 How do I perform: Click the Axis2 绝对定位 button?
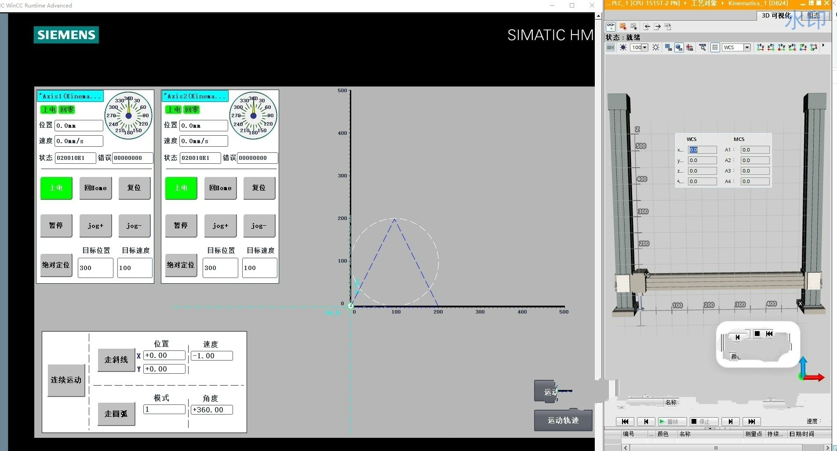tap(181, 265)
